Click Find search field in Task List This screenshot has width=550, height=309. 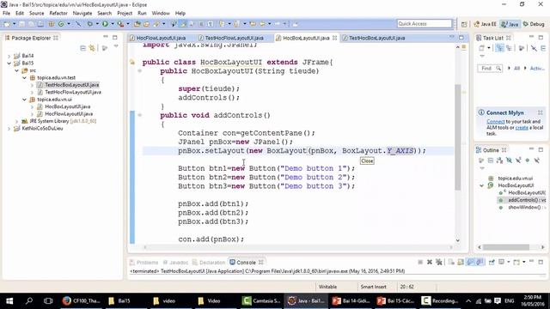pos(490,69)
